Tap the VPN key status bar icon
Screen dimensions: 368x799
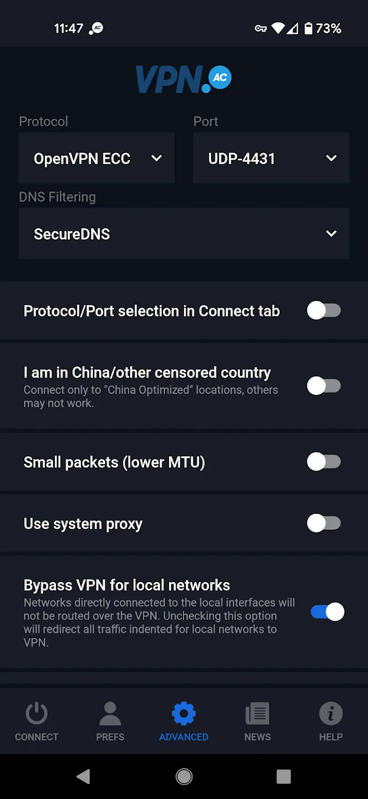[260, 28]
